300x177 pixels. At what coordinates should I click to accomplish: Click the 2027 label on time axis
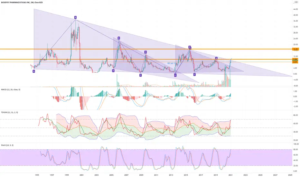275,175
